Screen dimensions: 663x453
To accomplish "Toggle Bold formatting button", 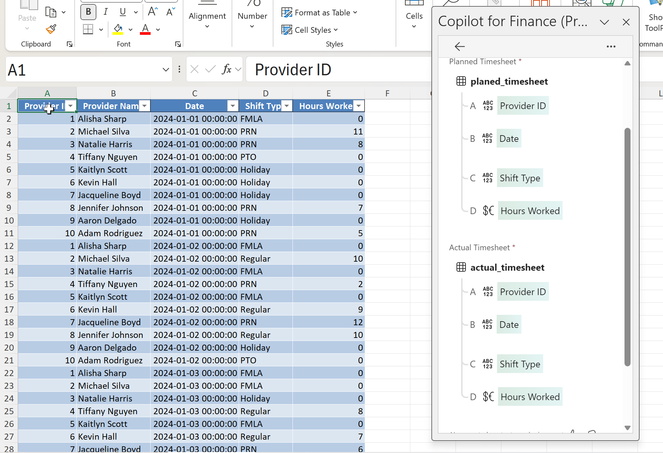I will [88, 12].
